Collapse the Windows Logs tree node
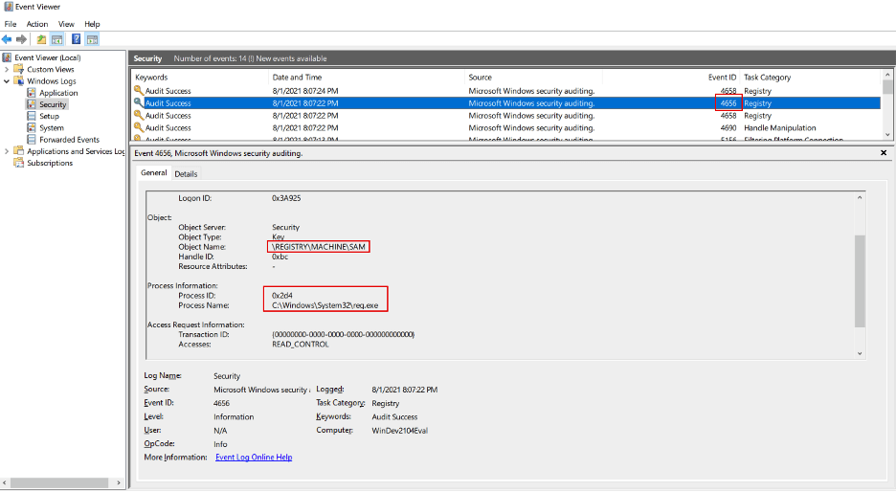Viewport: 896px width, 492px height. point(7,81)
